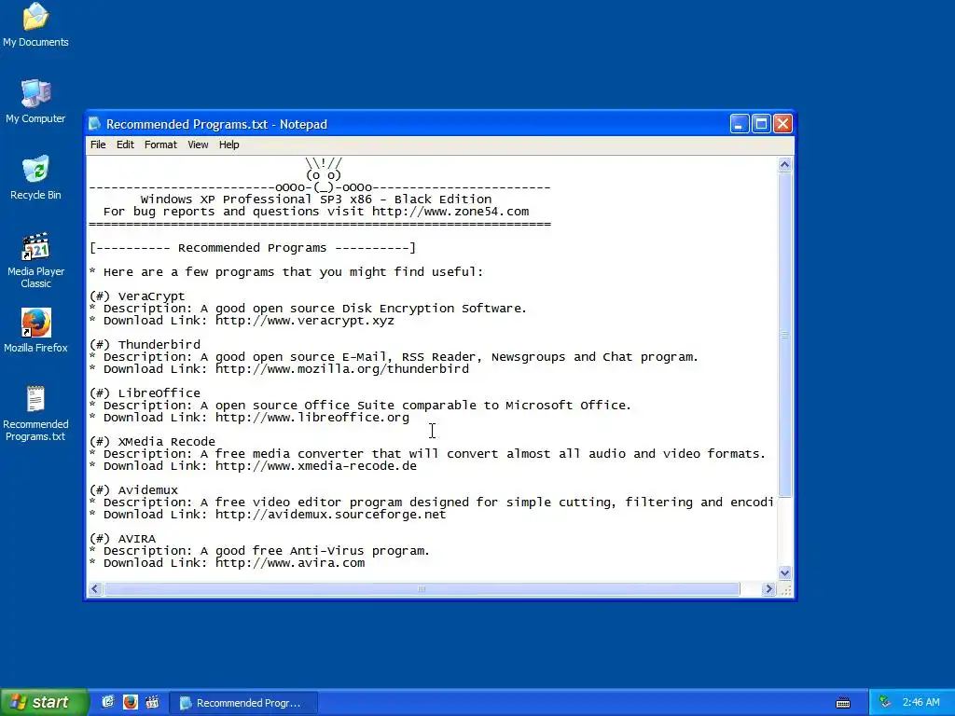Maximize the Notepad window
The image size is (955, 716).
761,124
